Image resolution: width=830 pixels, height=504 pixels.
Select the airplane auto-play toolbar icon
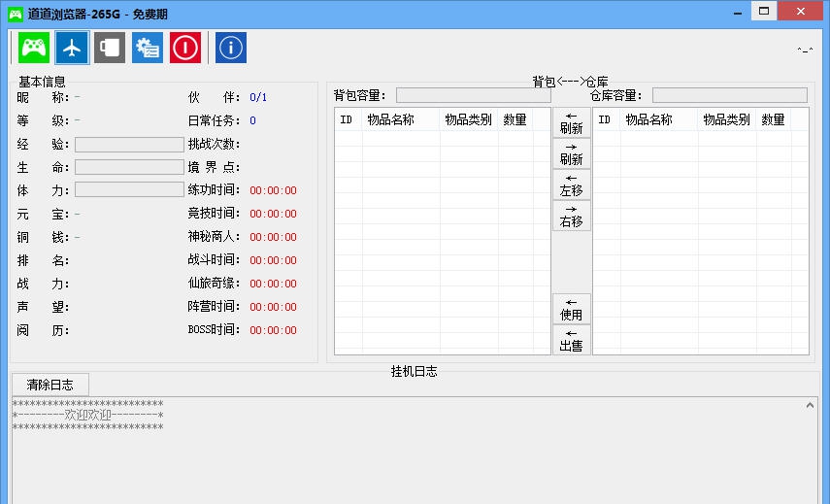click(x=72, y=48)
